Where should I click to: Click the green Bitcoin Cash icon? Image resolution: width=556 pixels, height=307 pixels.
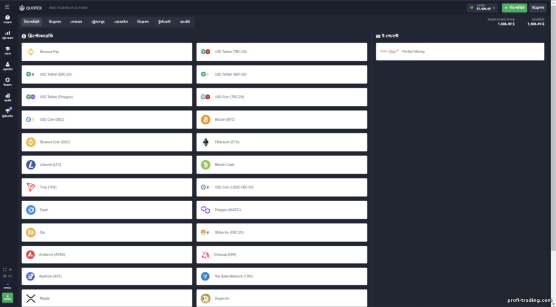click(206, 165)
